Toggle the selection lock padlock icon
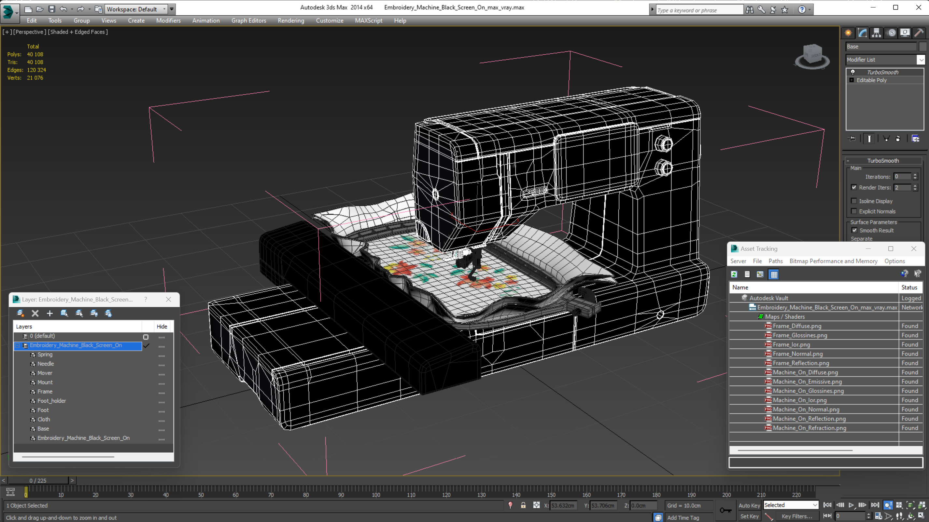 [x=523, y=505]
